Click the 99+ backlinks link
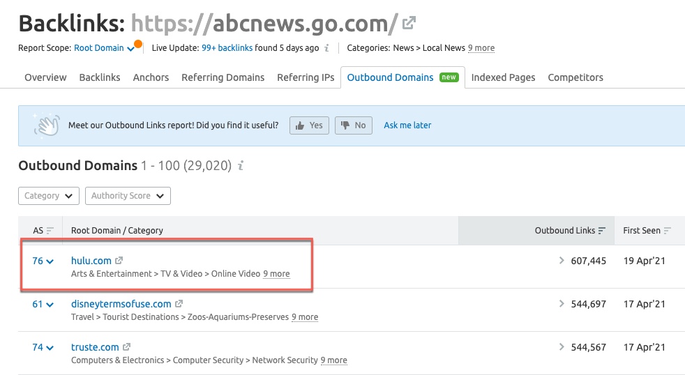Viewport: 685px width, 375px height. click(227, 48)
